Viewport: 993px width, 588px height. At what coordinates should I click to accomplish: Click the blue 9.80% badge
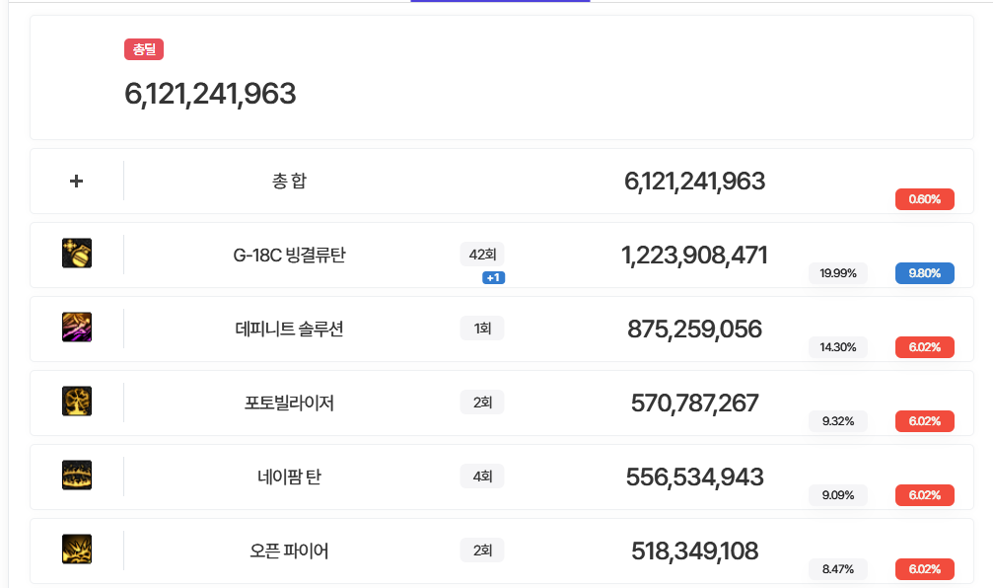coord(924,273)
